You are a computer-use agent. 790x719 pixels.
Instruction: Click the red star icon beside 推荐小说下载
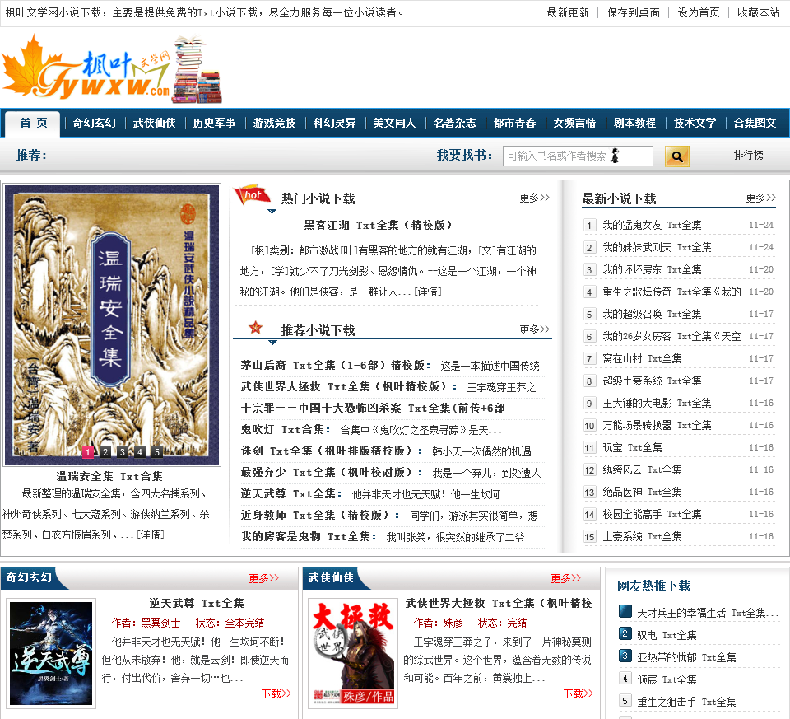coord(256,328)
